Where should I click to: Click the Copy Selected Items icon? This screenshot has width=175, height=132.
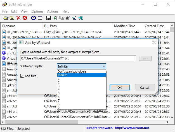click(x=61, y=18)
